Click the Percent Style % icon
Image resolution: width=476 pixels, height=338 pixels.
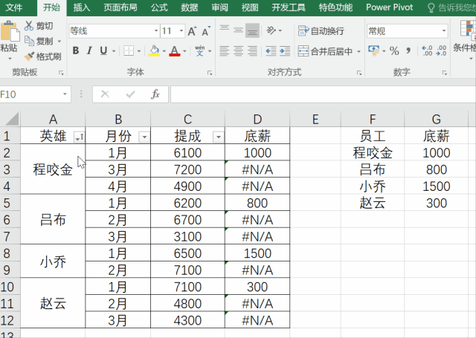tap(394, 51)
